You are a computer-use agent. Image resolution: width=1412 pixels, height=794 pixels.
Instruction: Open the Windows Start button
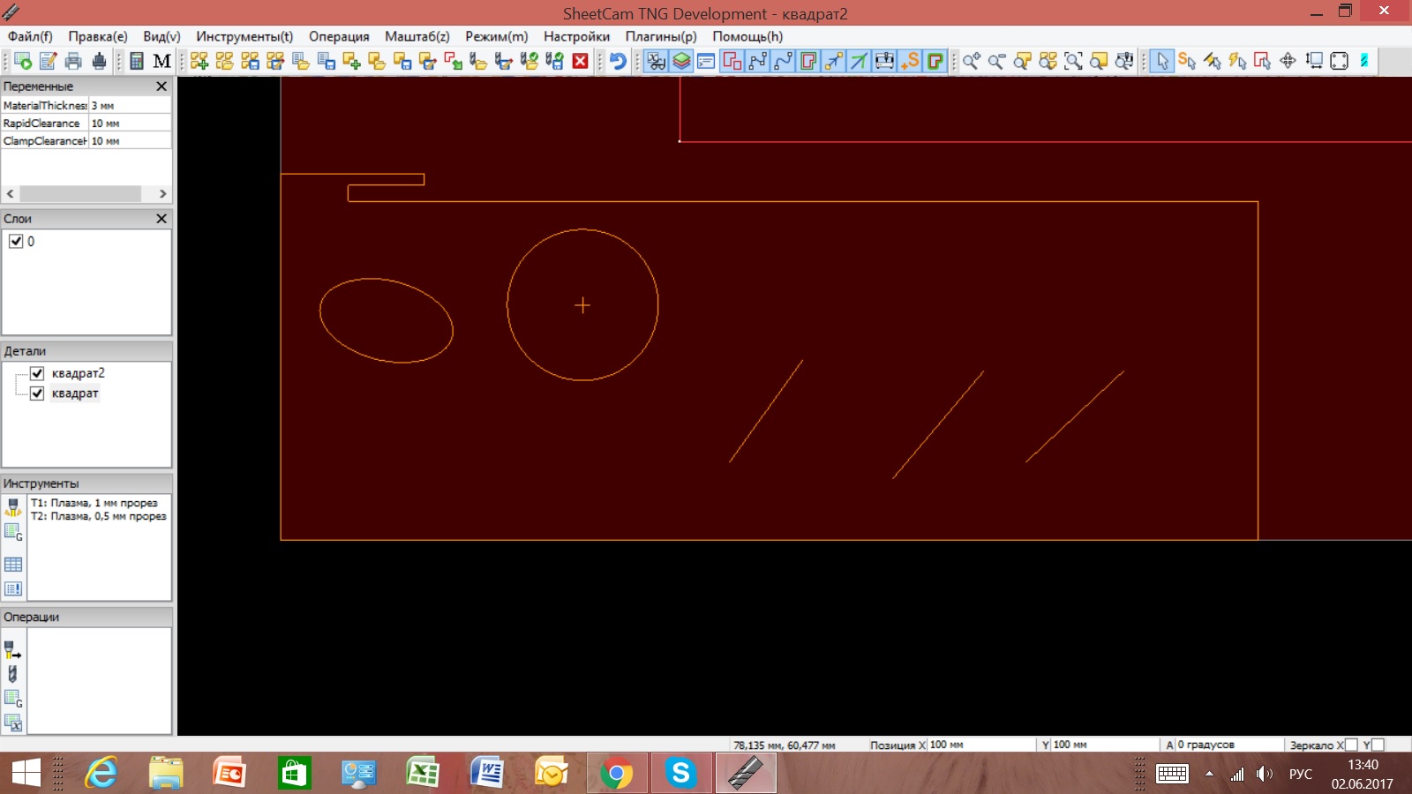[x=26, y=774]
